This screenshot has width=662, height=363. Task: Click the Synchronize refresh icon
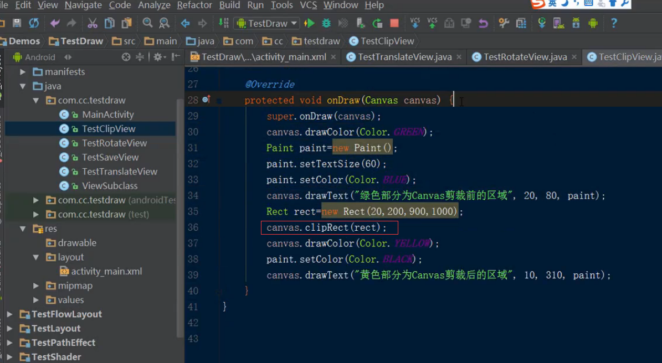34,23
